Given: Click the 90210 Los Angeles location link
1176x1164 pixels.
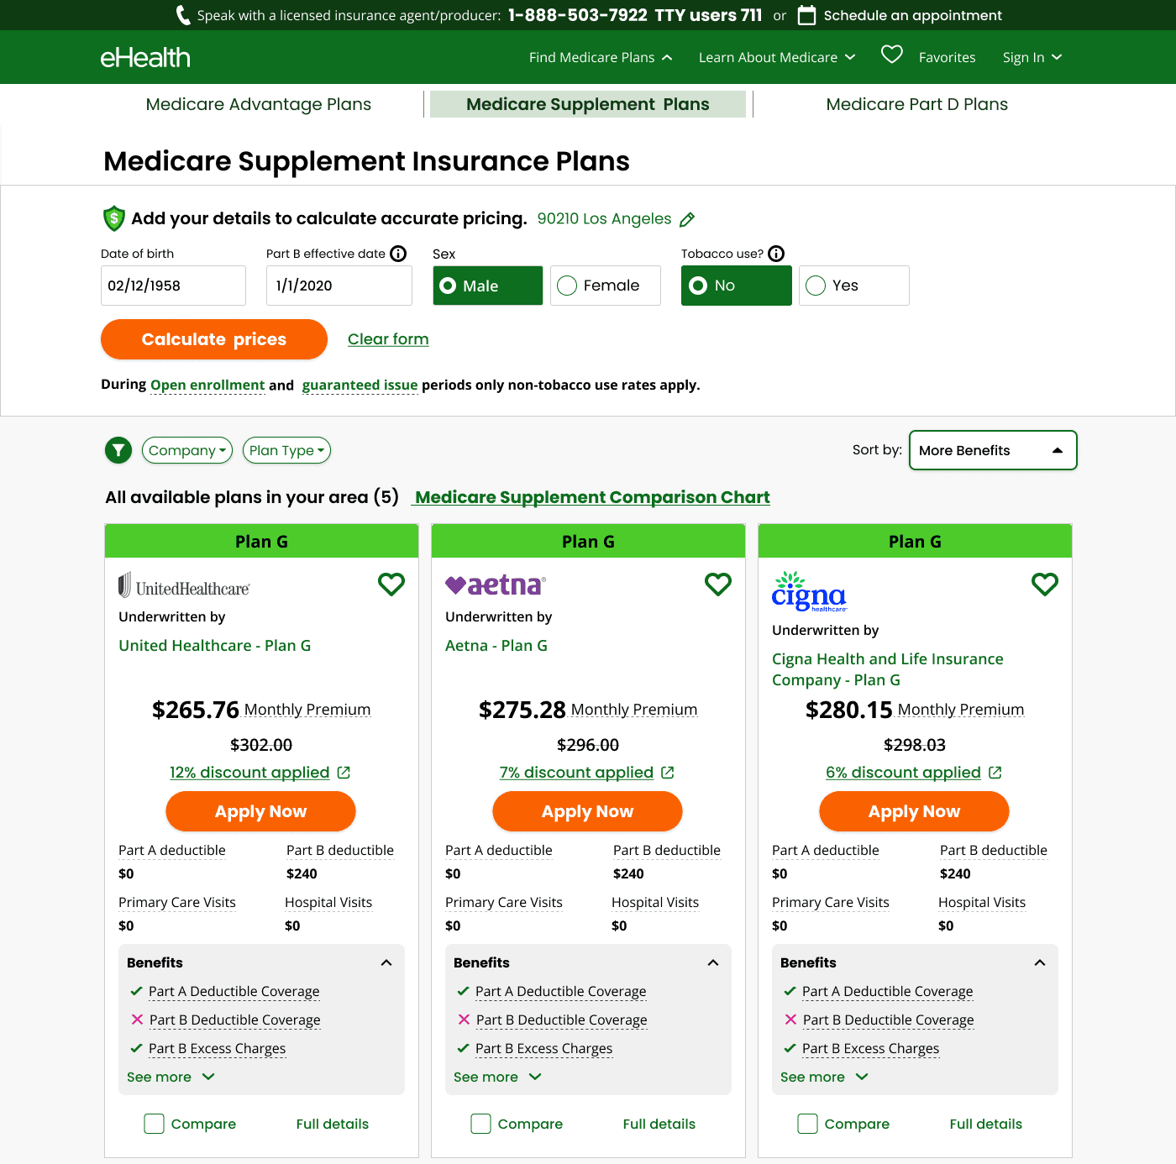Looking at the screenshot, I should (605, 218).
